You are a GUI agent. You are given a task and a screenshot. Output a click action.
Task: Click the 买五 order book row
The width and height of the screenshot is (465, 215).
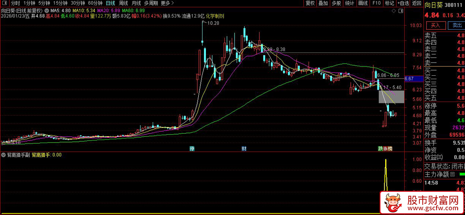(445, 98)
